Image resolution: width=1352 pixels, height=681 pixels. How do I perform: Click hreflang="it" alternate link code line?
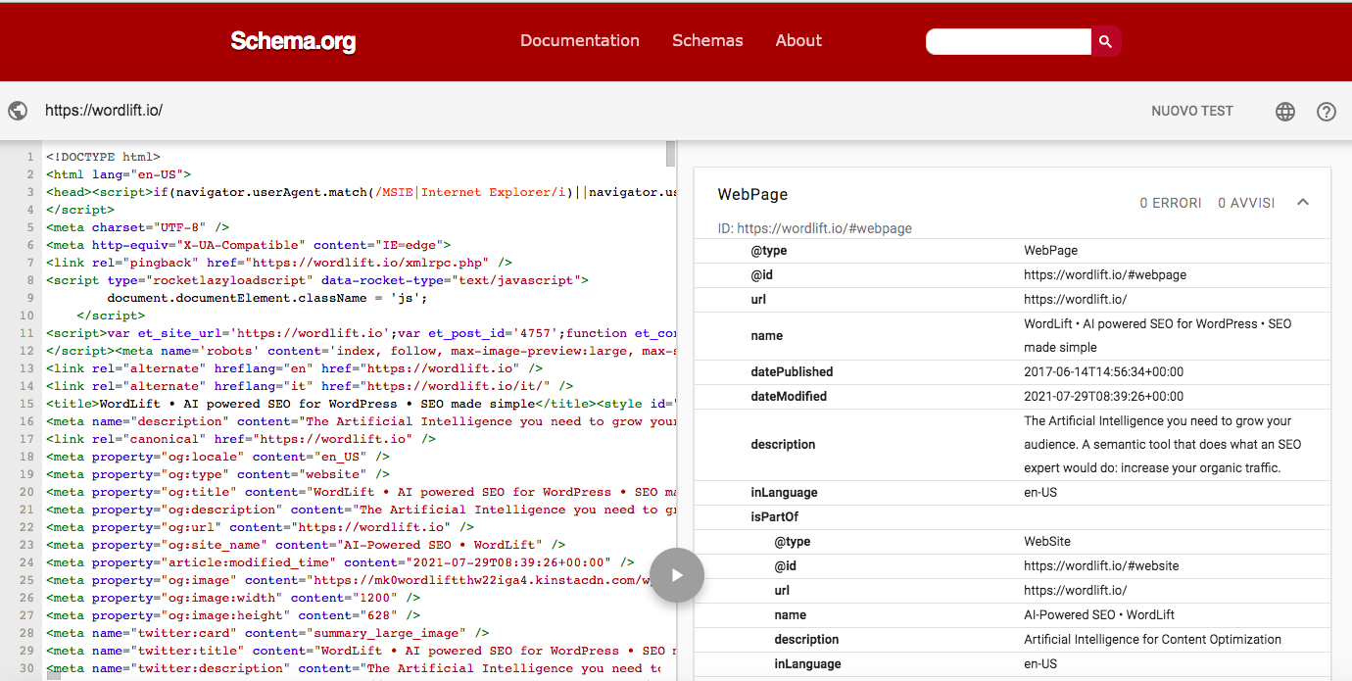310,386
